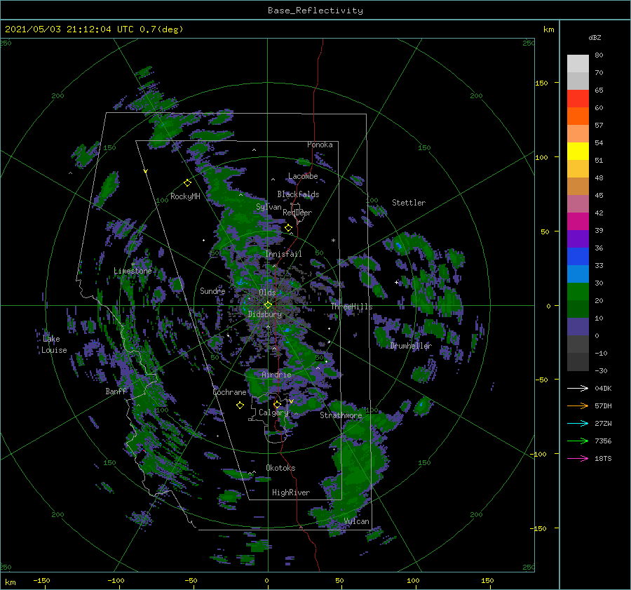The height and width of the screenshot is (590, 631).
Task: Click the Limestone label
Action: pos(133,271)
